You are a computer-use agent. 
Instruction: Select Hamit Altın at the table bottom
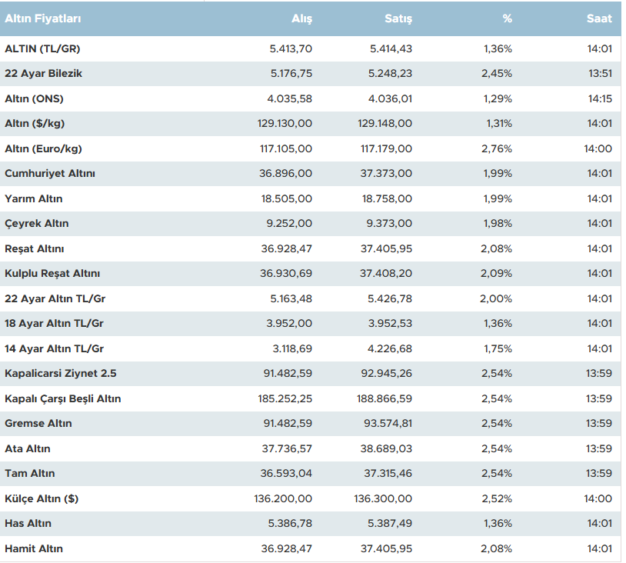[34, 548]
